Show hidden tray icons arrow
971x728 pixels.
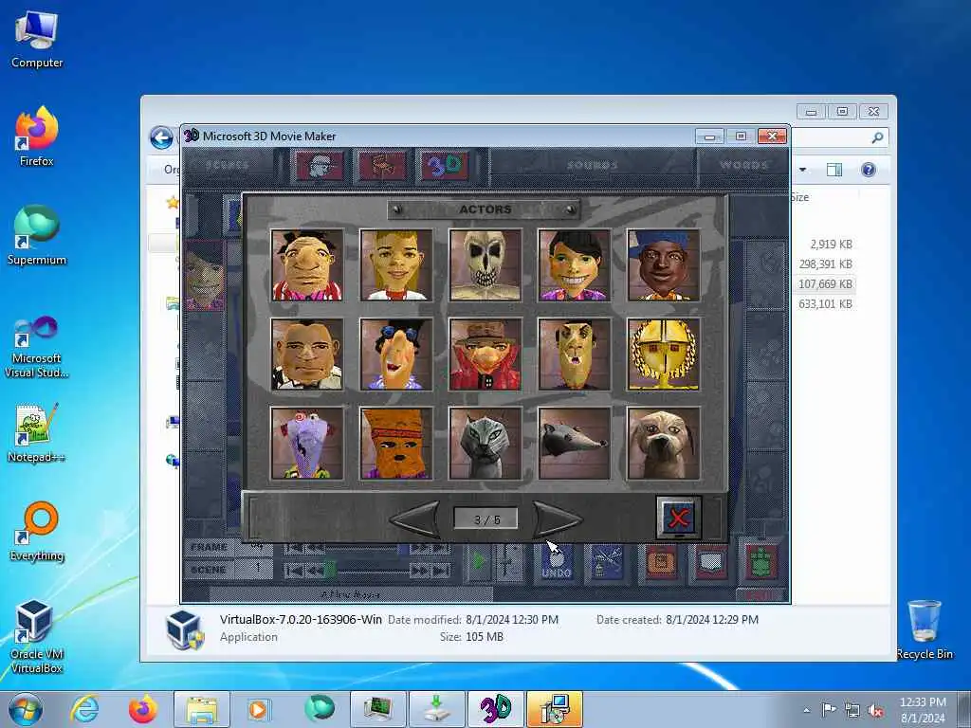click(806, 710)
